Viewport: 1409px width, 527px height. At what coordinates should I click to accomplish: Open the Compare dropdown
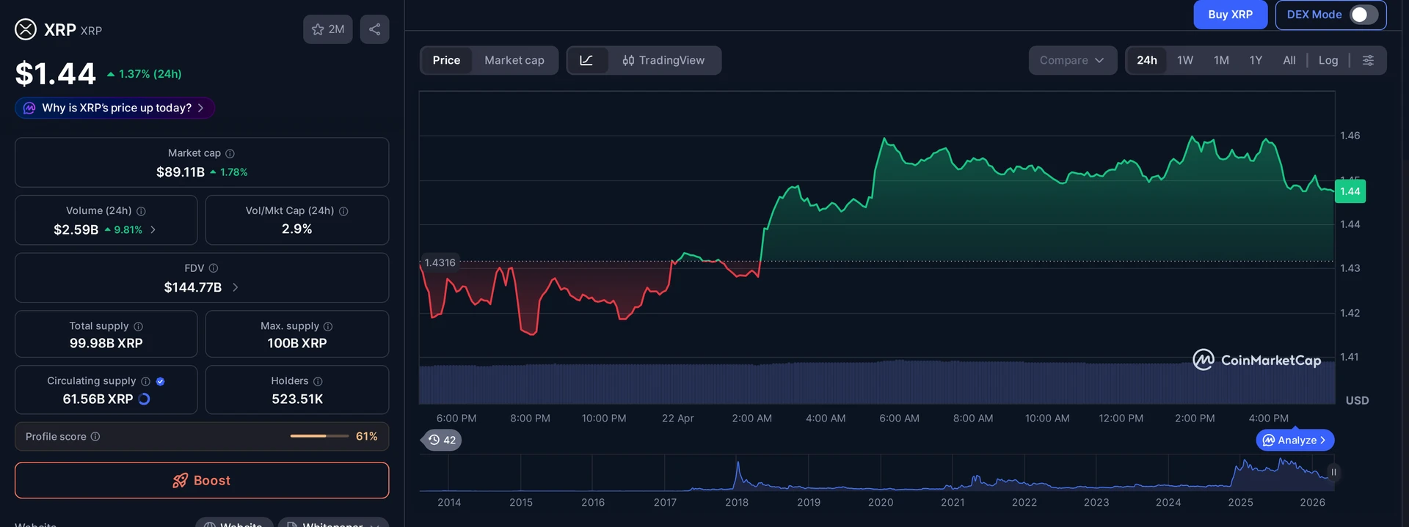click(x=1072, y=60)
